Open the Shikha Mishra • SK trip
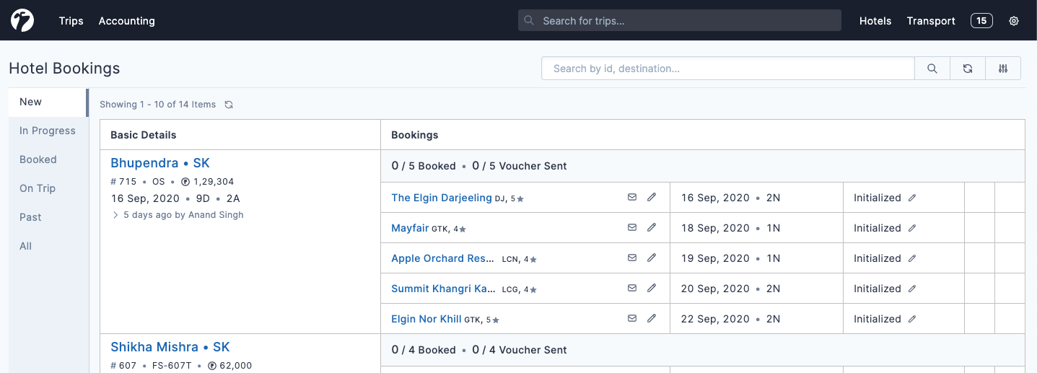 tap(170, 347)
